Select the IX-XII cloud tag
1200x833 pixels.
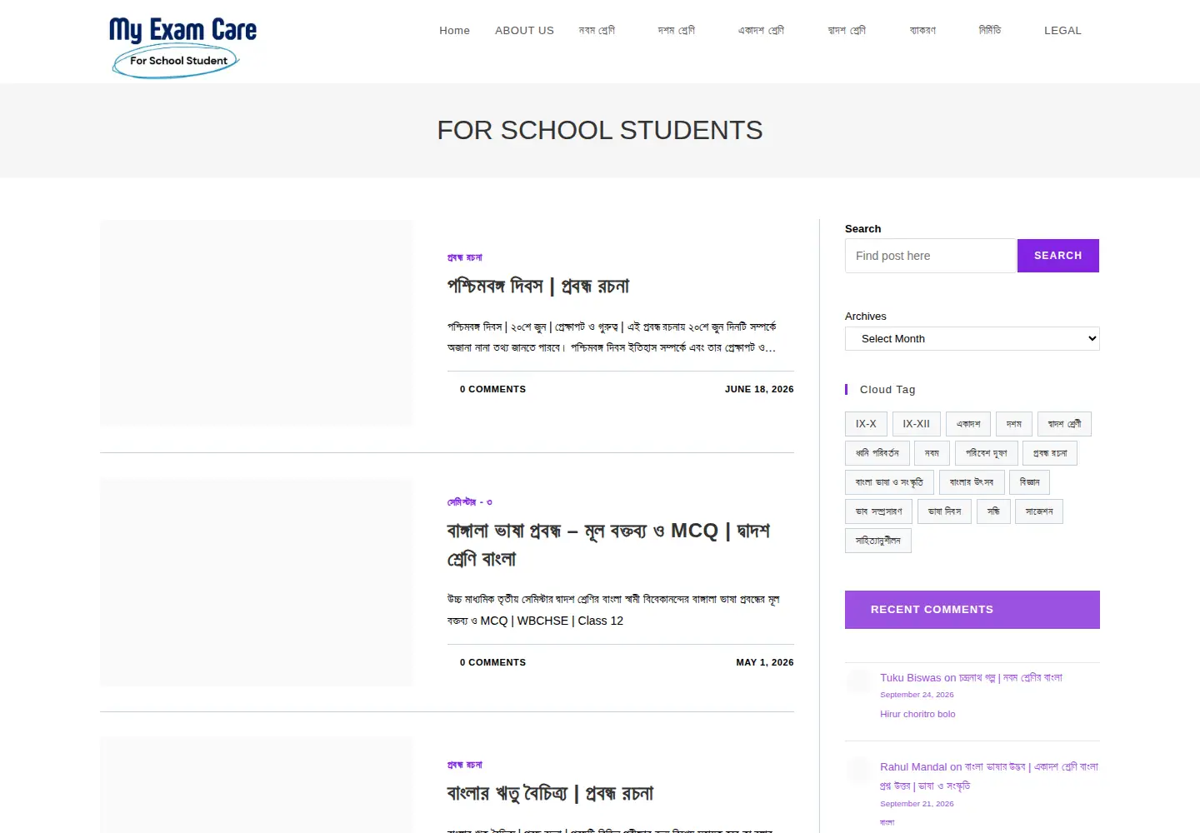click(917, 424)
